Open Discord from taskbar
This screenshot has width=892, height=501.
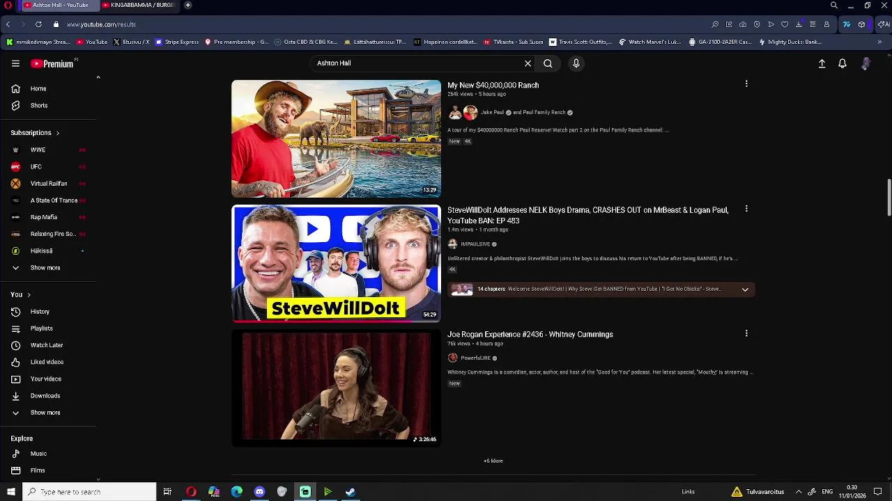259,492
